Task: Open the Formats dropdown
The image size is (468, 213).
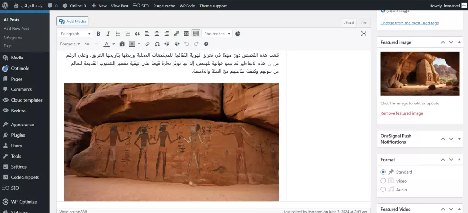Action: coord(70,44)
